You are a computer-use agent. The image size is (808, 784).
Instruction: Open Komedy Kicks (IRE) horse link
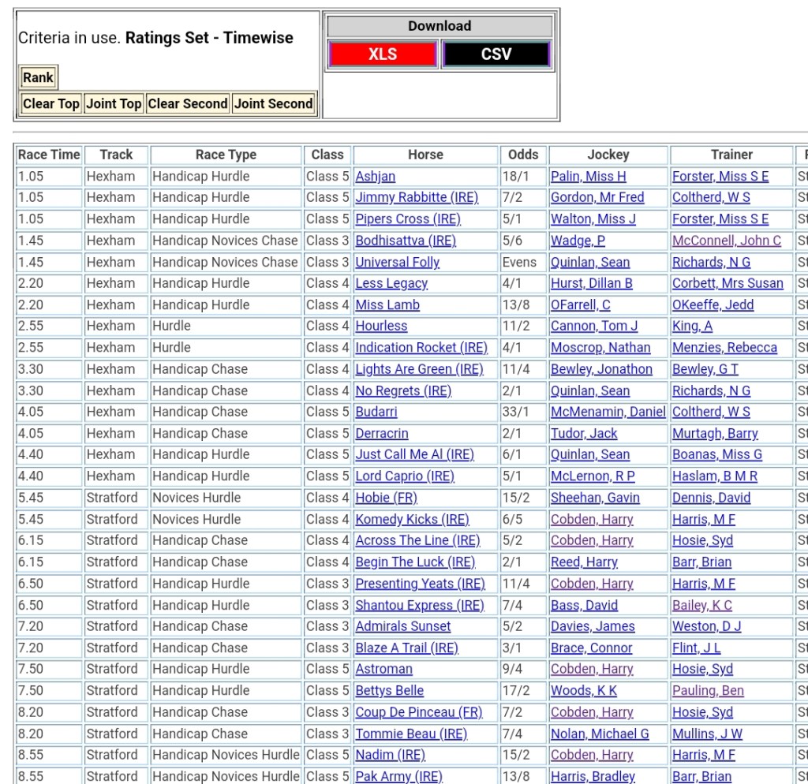pos(412,520)
